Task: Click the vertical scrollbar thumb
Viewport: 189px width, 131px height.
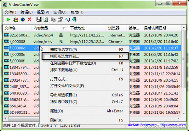Action: point(184,59)
